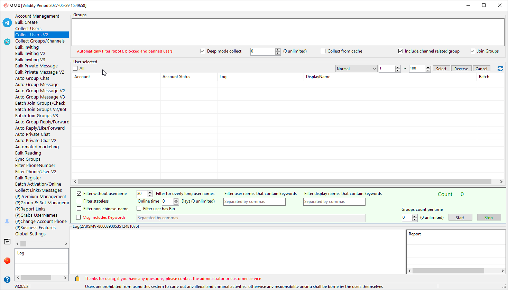Select Auto Group Message V2
This screenshot has width=508, height=290.
[x=40, y=91]
